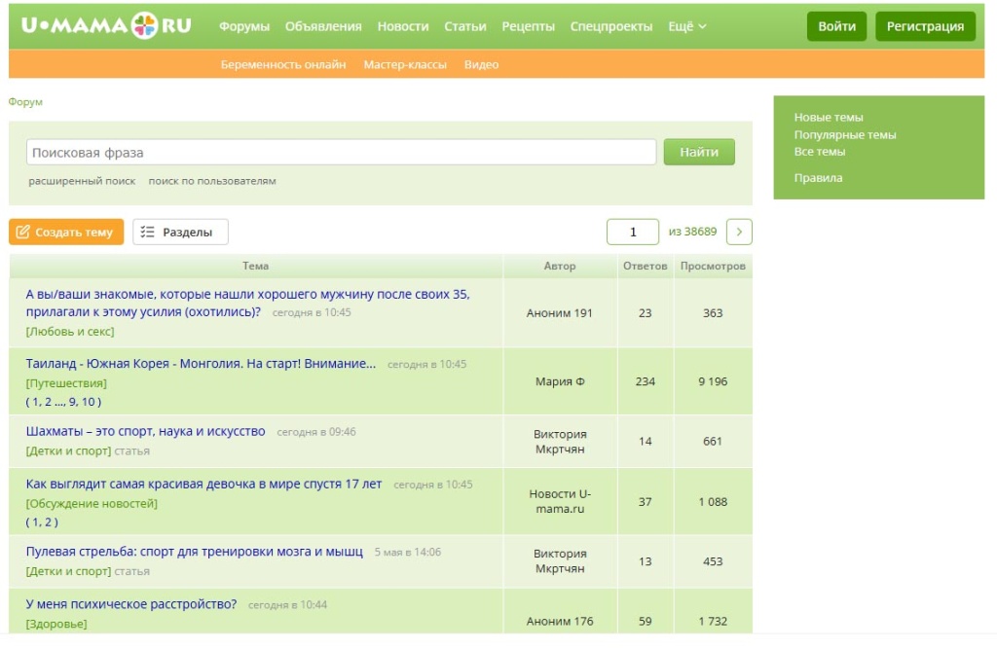This screenshot has width=997, height=648.
Task: Click the 234 replies value
Action: point(645,381)
